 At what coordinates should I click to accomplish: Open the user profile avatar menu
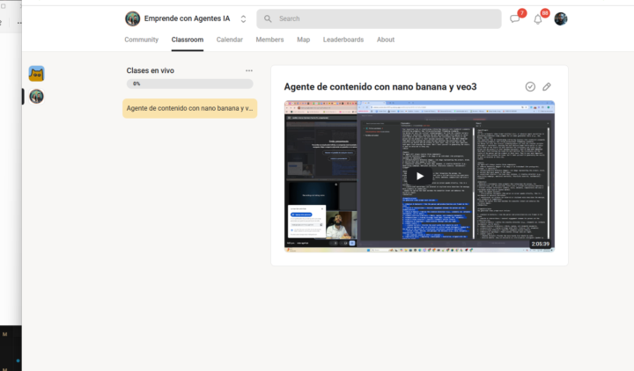click(x=560, y=18)
